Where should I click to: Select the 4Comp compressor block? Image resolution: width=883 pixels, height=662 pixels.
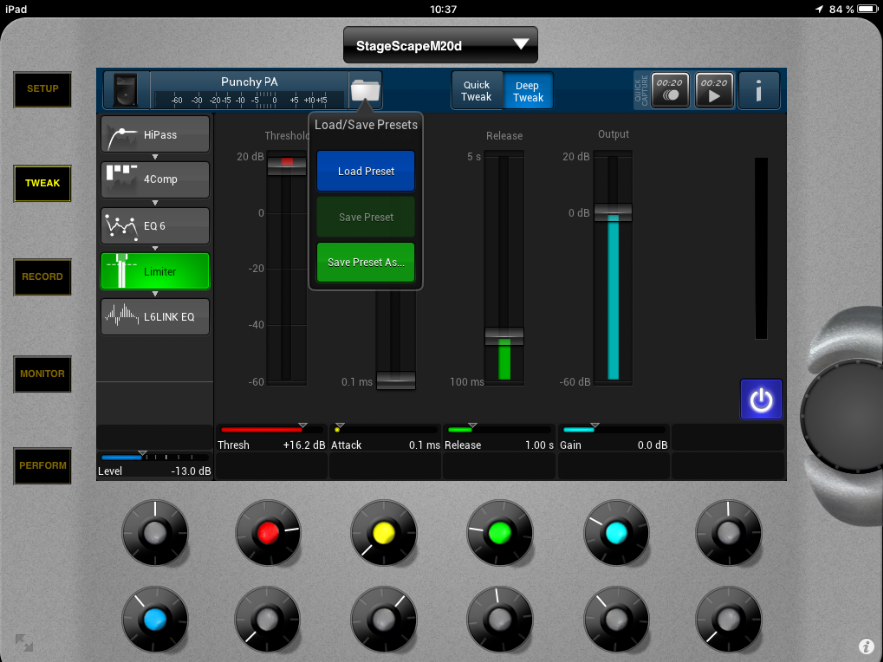(x=155, y=180)
